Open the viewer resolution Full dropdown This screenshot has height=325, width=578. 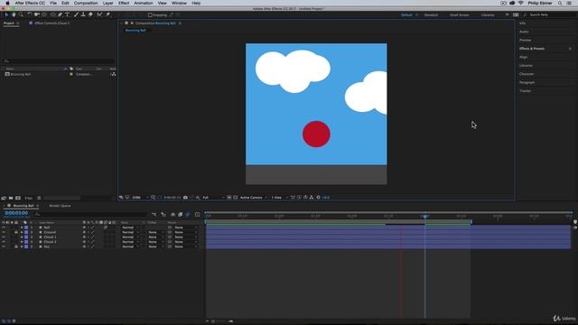tap(213, 198)
